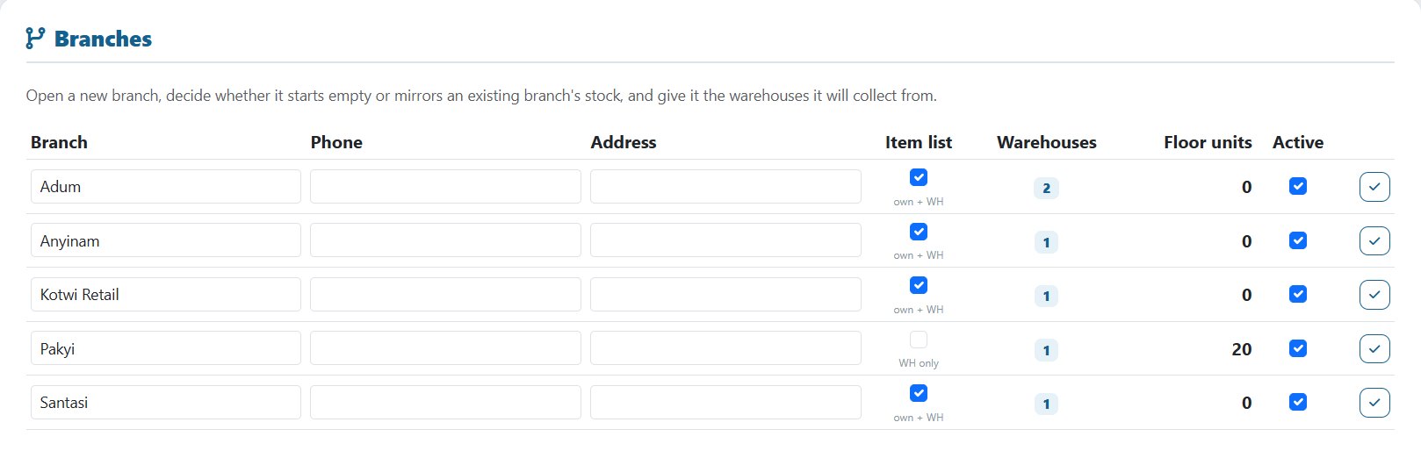Click the Branch column header

[59, 142]
